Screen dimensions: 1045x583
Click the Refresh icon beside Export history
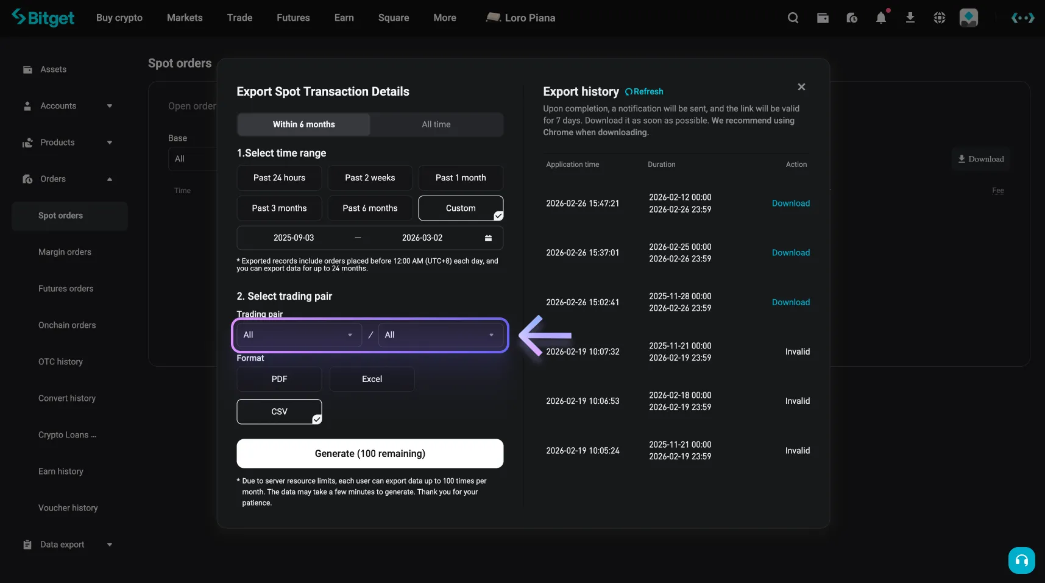629,92
